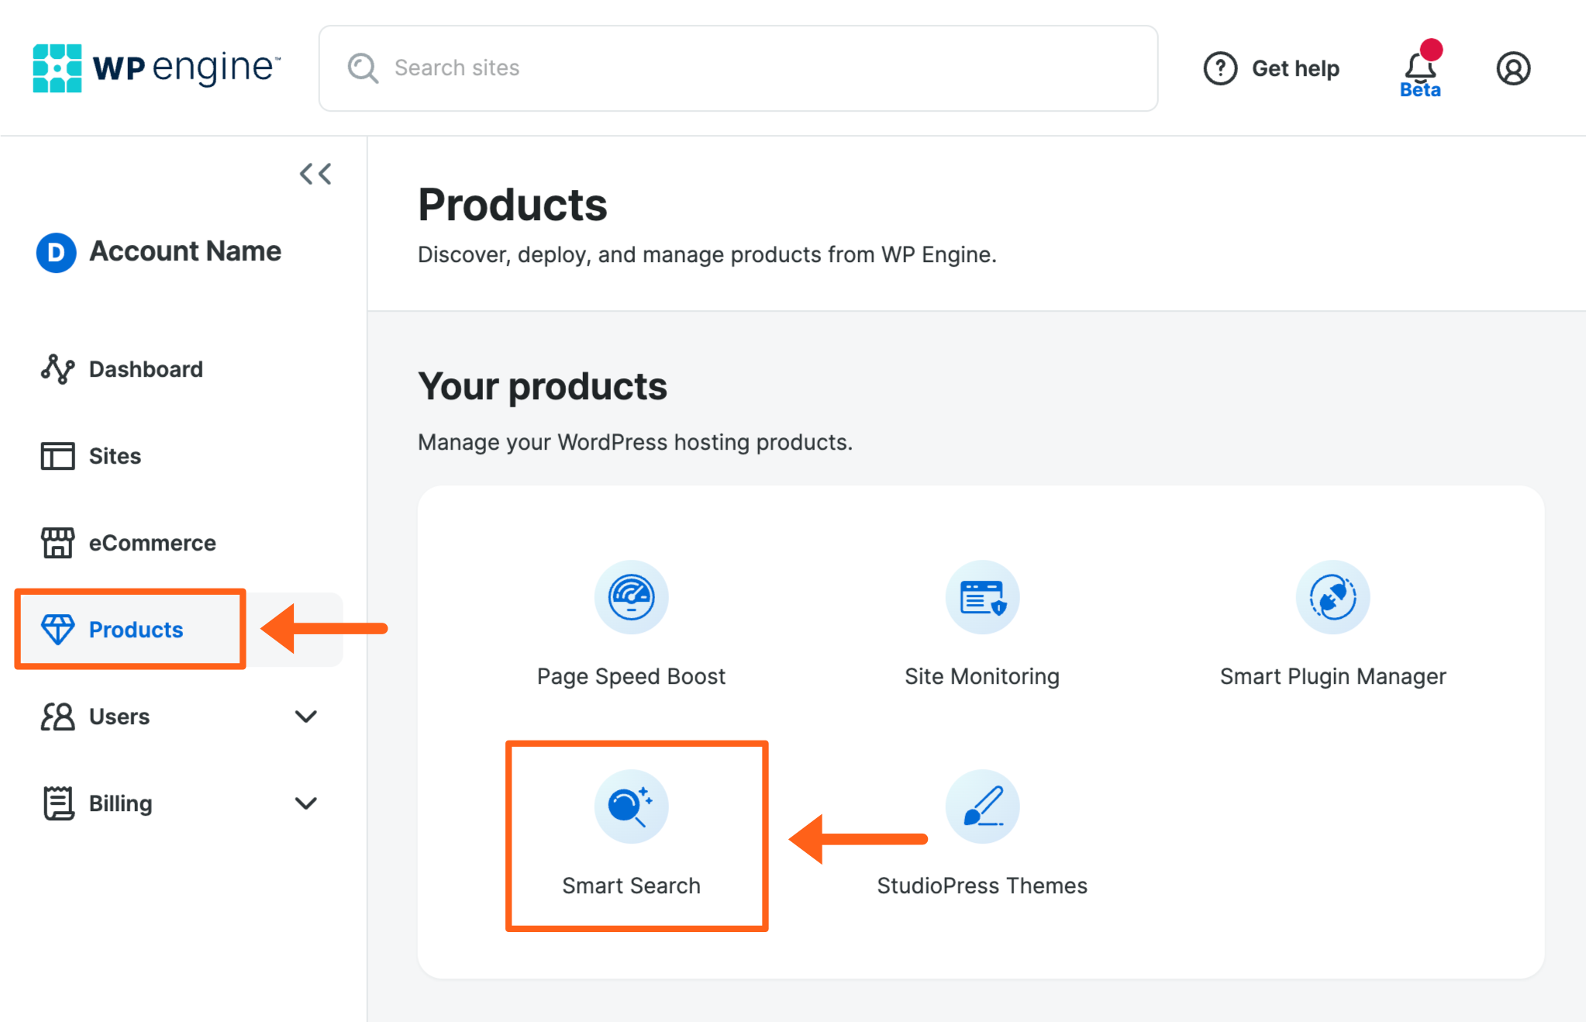Expand the Users section chevron
This screenshot has width=1586, height=1022.
click(x=306, y=716)
